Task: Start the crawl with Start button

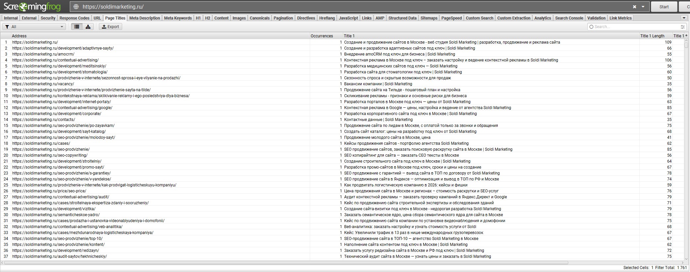Action: 664,7
